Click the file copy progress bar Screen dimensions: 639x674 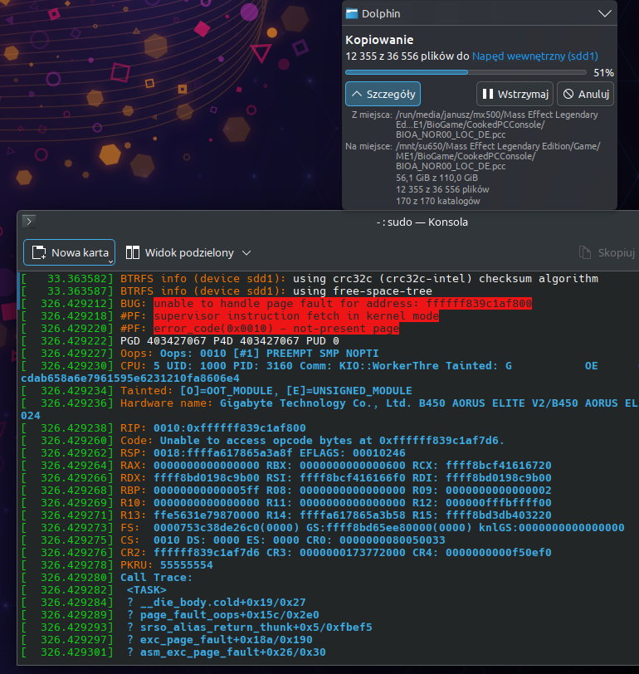coord(465,73)
